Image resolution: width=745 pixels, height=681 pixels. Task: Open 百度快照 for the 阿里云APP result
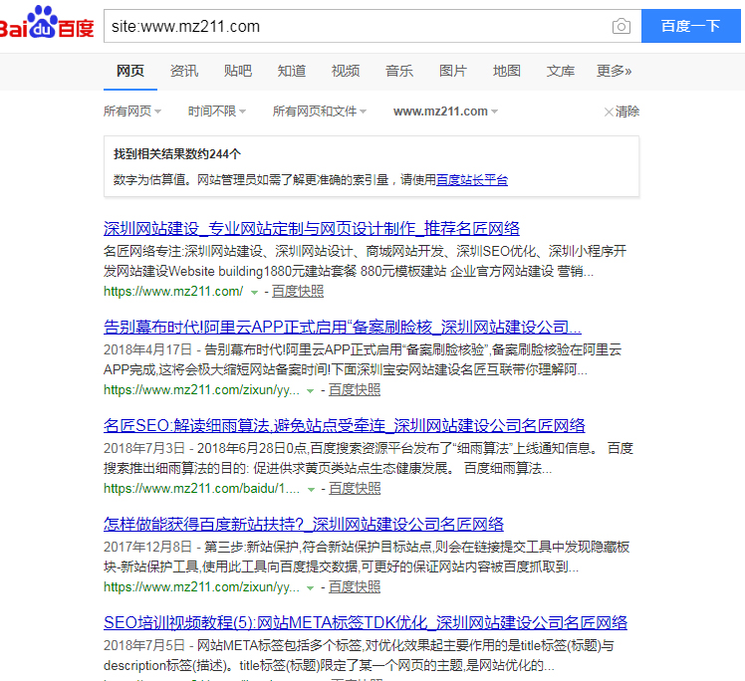[x=355, y=390]
